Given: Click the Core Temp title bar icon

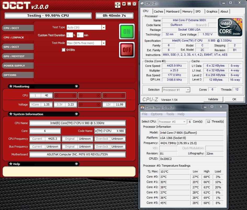Looking at the screenshot, I should [143, 107].
